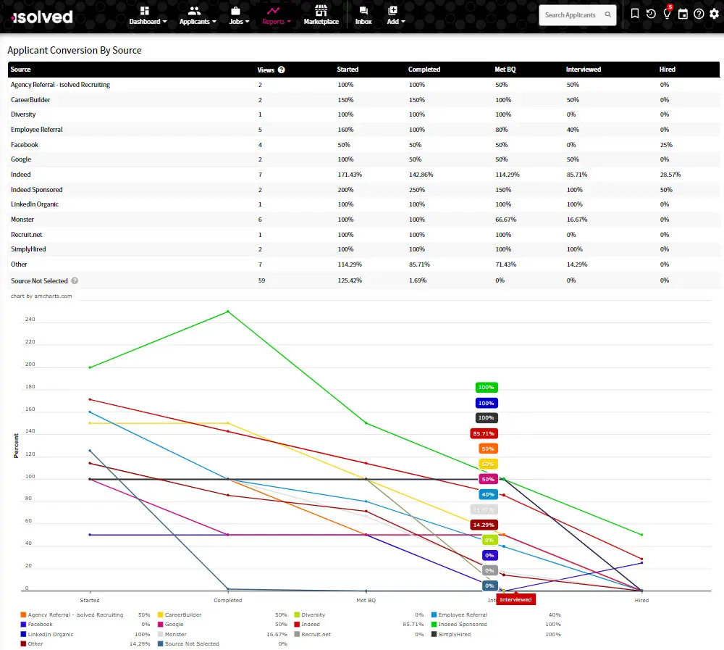Screen dimensions: 724x650
Task: Toggle Indeed legend swatch
Action: [297, 624]
